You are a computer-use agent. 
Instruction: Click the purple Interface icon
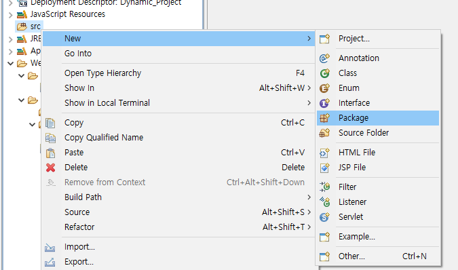[x=324, y=102]
